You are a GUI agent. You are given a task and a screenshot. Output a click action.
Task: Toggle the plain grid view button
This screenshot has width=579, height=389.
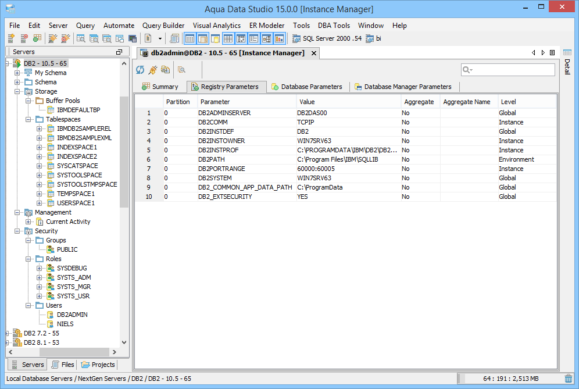228,38
